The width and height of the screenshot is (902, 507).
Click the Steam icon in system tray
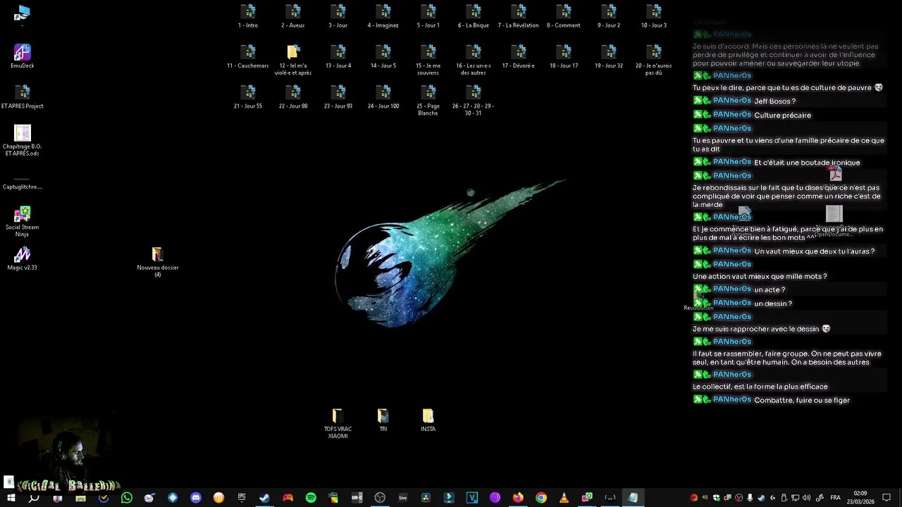(x=761, y=498)
